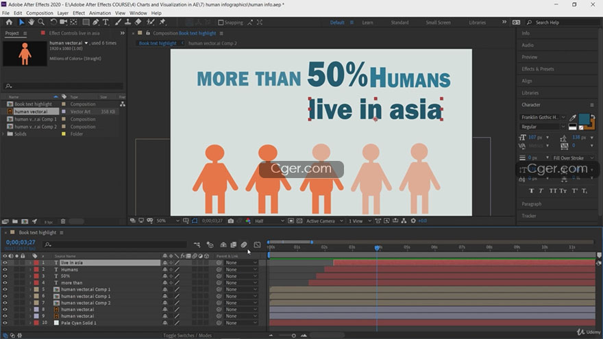Hide the 'Humans' text layer
This screenshot has height=339, width=603.
(x=5, y=269)
